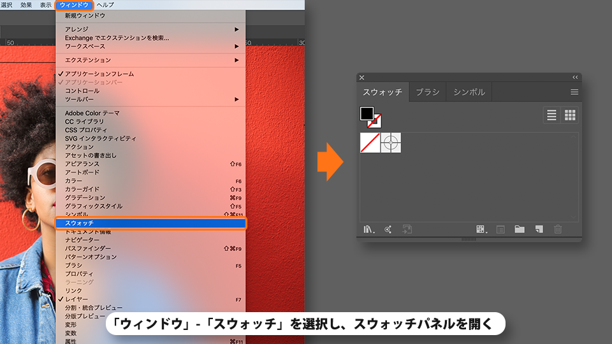Open CC ライブラリ panel

[150, 122]
